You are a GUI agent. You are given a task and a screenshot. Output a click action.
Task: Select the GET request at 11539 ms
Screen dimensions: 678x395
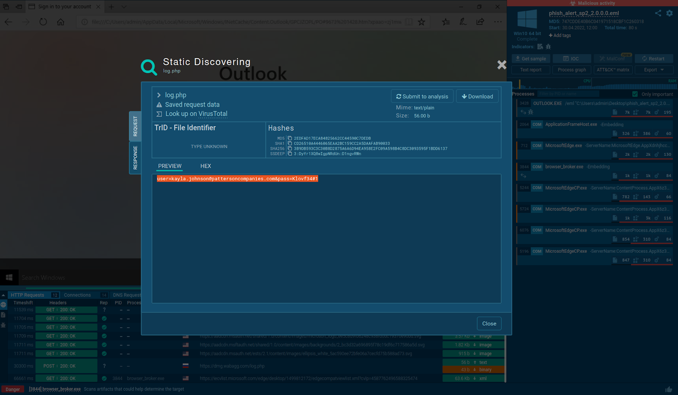coord(75,310)
